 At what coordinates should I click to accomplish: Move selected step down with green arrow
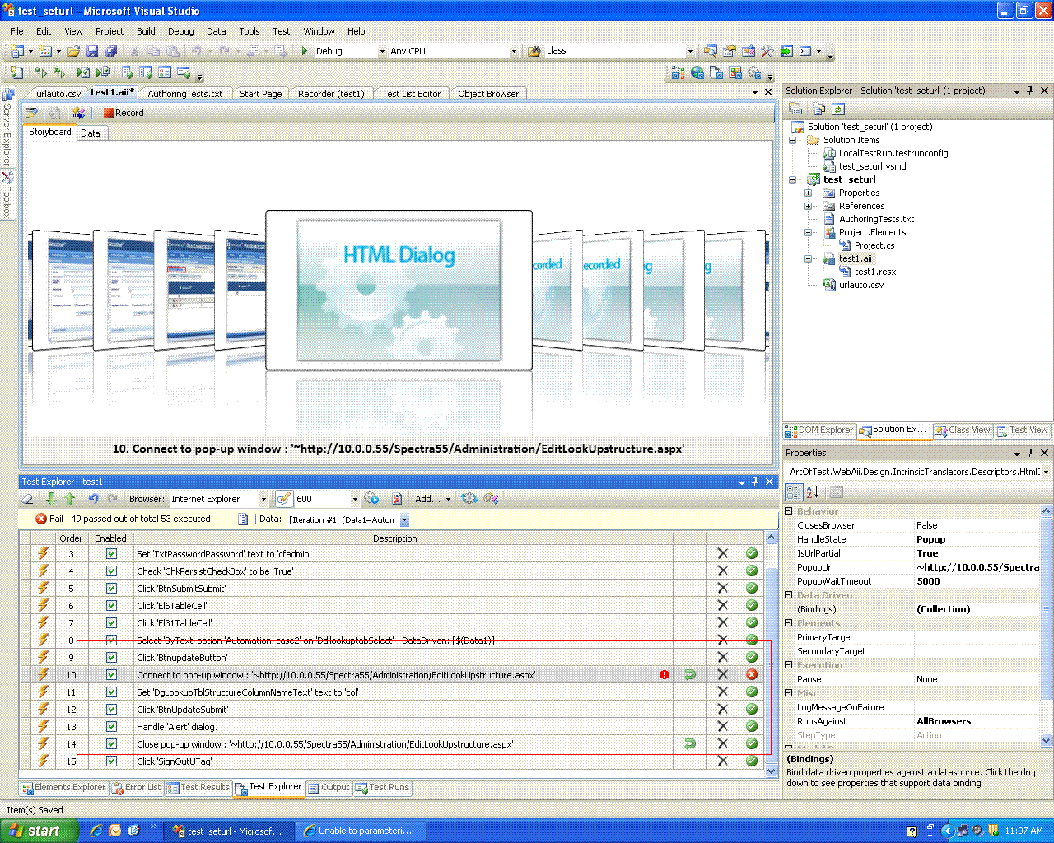click(x=52, y=499)
